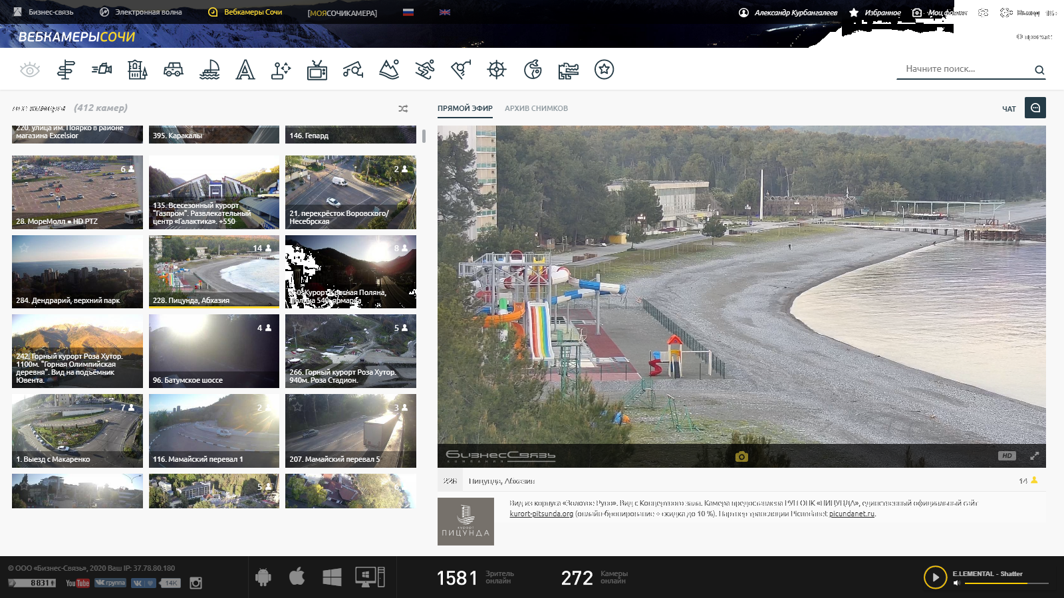Switch language to Russian flag
The height and width of the screenshot is (598, 1064).
(408, 12)
